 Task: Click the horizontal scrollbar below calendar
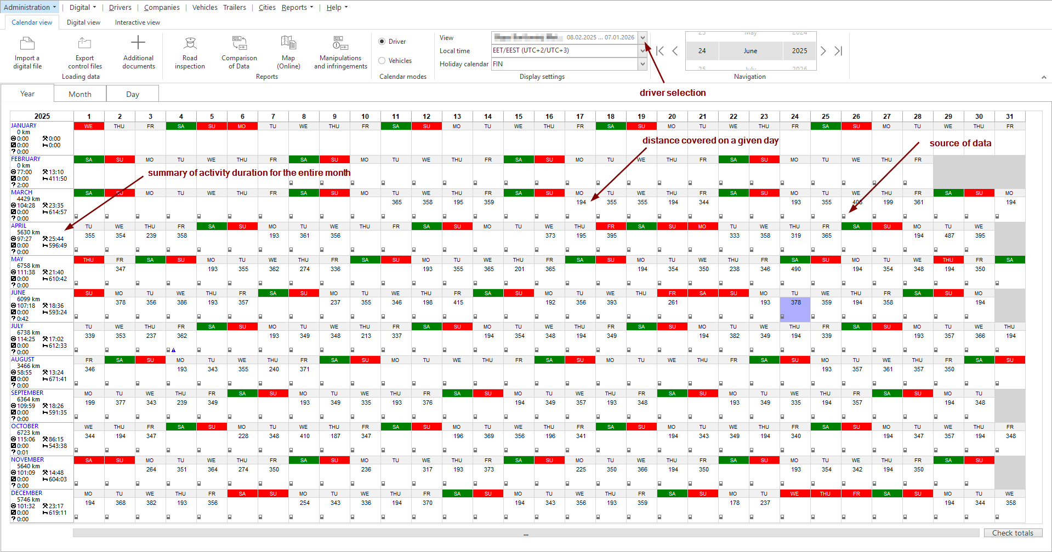526,533
